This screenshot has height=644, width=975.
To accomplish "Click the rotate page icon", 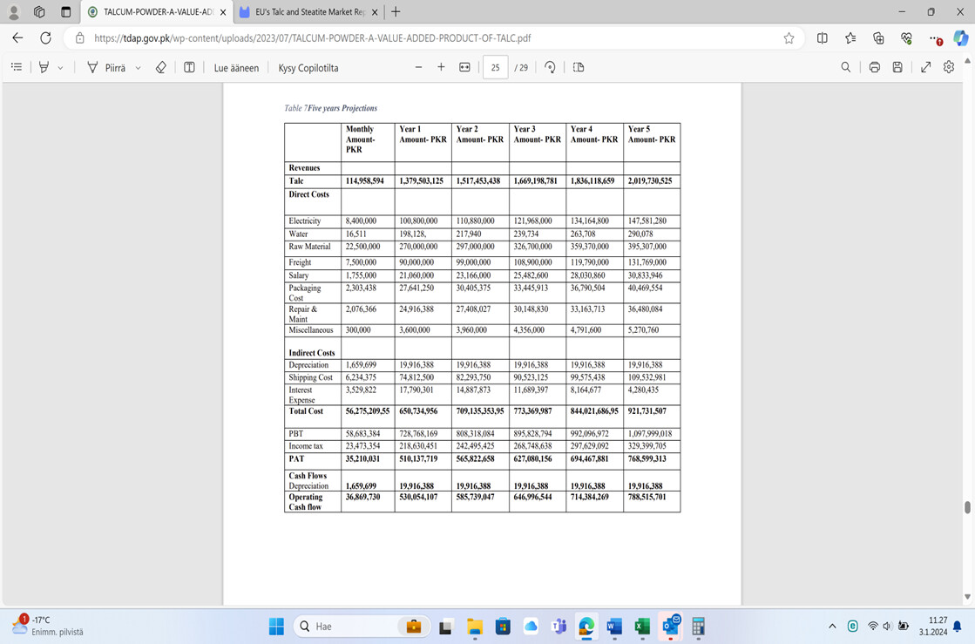I will pyautogui.click(x=550, y=67).
